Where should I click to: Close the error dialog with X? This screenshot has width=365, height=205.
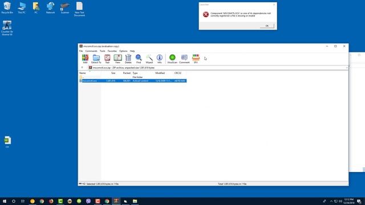tap(274, 5)
